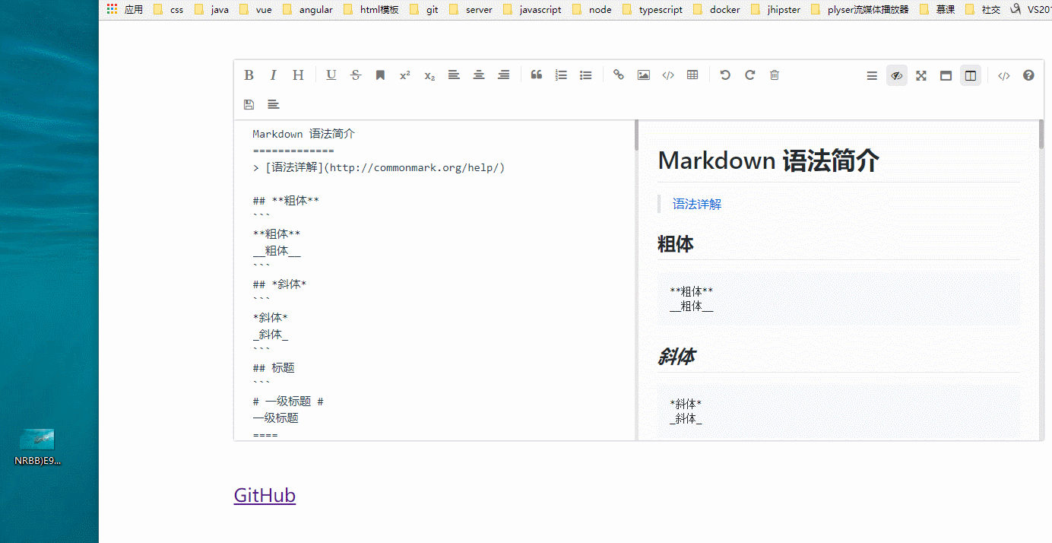Open the jhipster bookmarks folder
This screenshot has width=1052, height=543.
point(775,10)
